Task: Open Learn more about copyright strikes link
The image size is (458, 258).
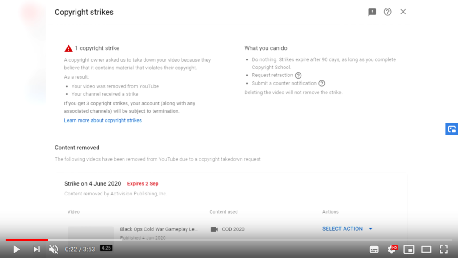Action: (x=103, y=120)
